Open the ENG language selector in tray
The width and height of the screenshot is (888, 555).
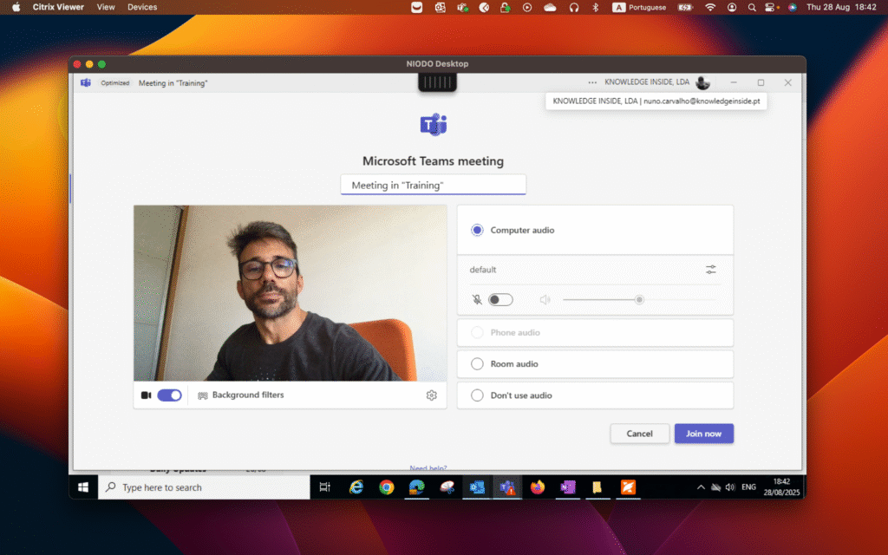pos(748,487)
